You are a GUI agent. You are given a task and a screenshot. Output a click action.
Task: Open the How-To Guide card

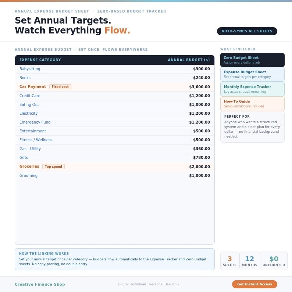coord(252,104)
